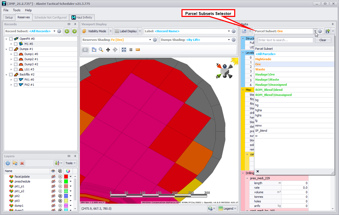Choose HighGrade from the parcel subset list
This screenshot has width=339, height=215.
tap(263, 59)
